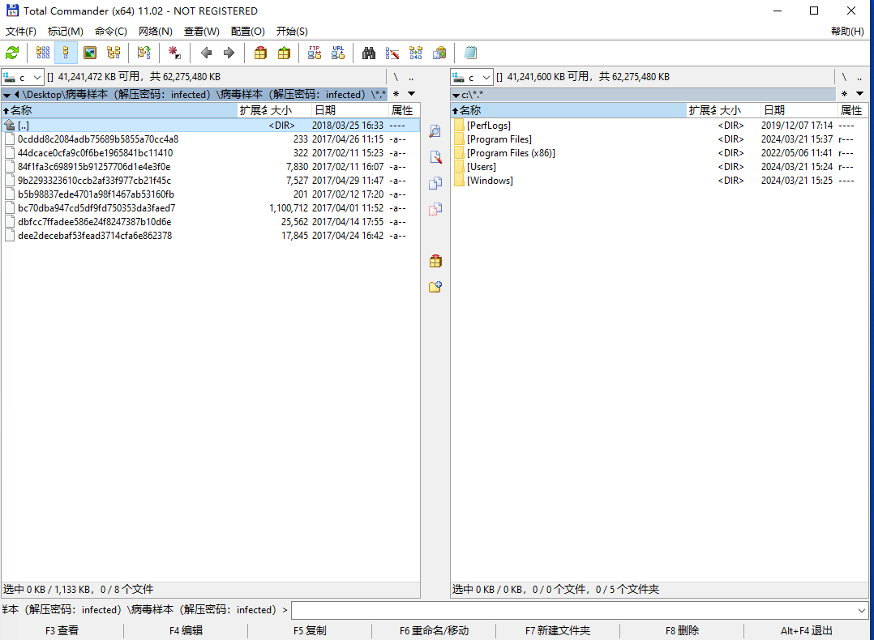Expand the command line history dropdown

pos(862,611)
